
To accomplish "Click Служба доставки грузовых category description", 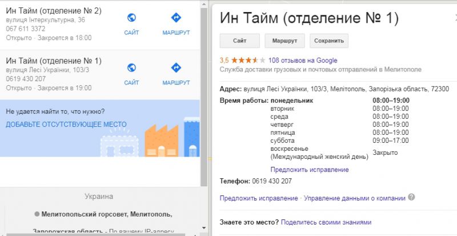I will (x=320, y=70).
